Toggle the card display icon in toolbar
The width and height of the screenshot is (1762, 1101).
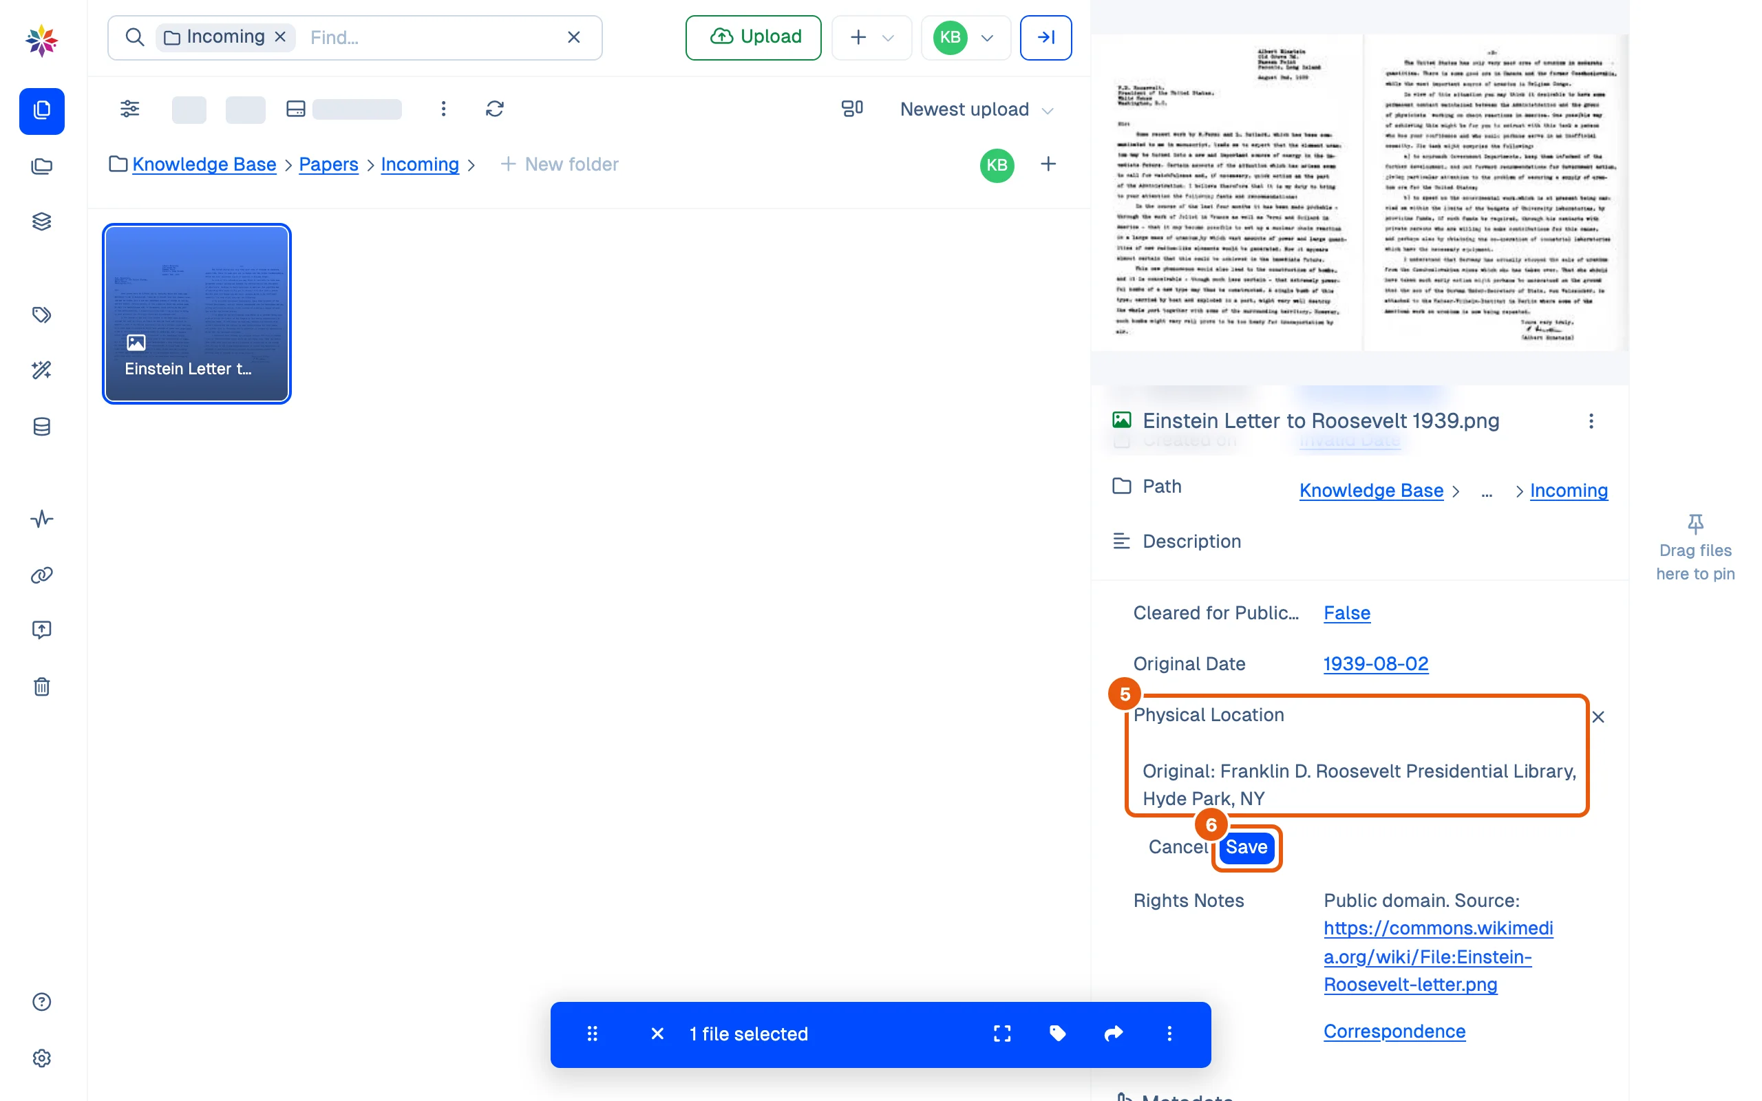click(295, 109)
